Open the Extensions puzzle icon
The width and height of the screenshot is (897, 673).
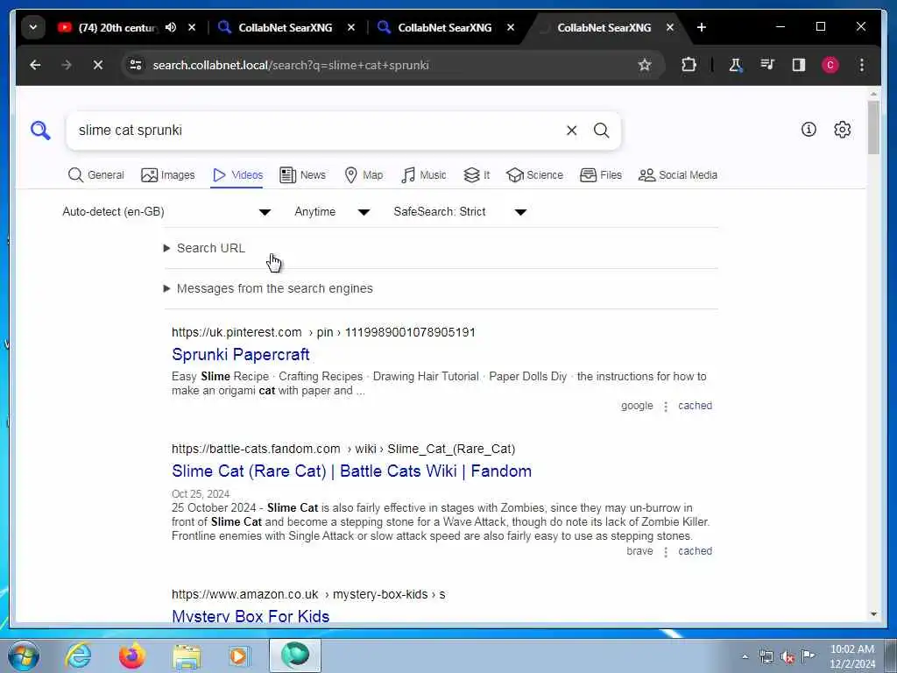coord(689,65)
